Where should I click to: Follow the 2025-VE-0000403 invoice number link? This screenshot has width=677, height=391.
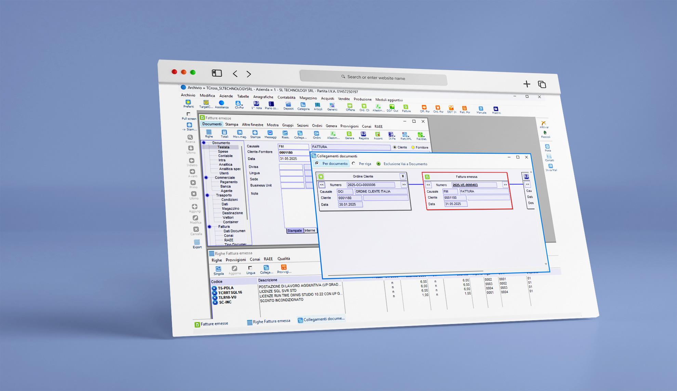[465, 185]
